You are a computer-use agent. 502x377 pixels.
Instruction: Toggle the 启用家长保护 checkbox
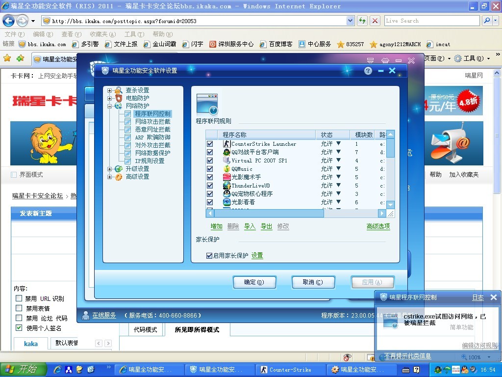(209, 255)
